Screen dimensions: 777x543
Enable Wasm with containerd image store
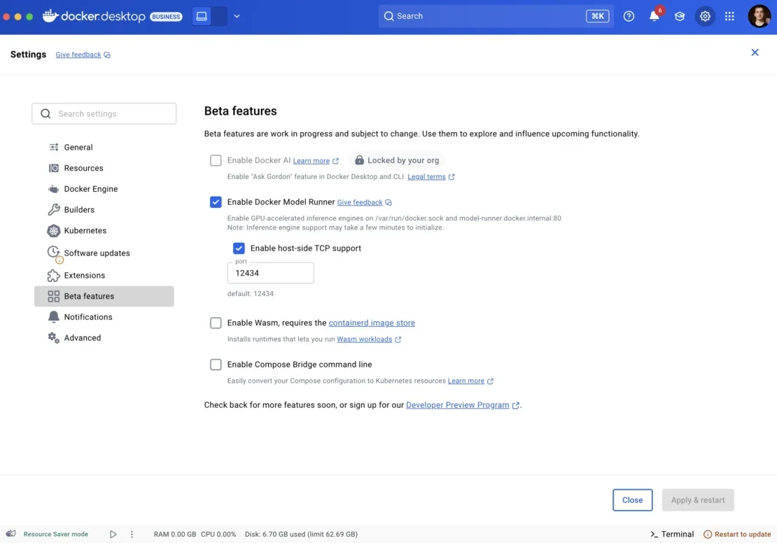[x=216, y=323]
